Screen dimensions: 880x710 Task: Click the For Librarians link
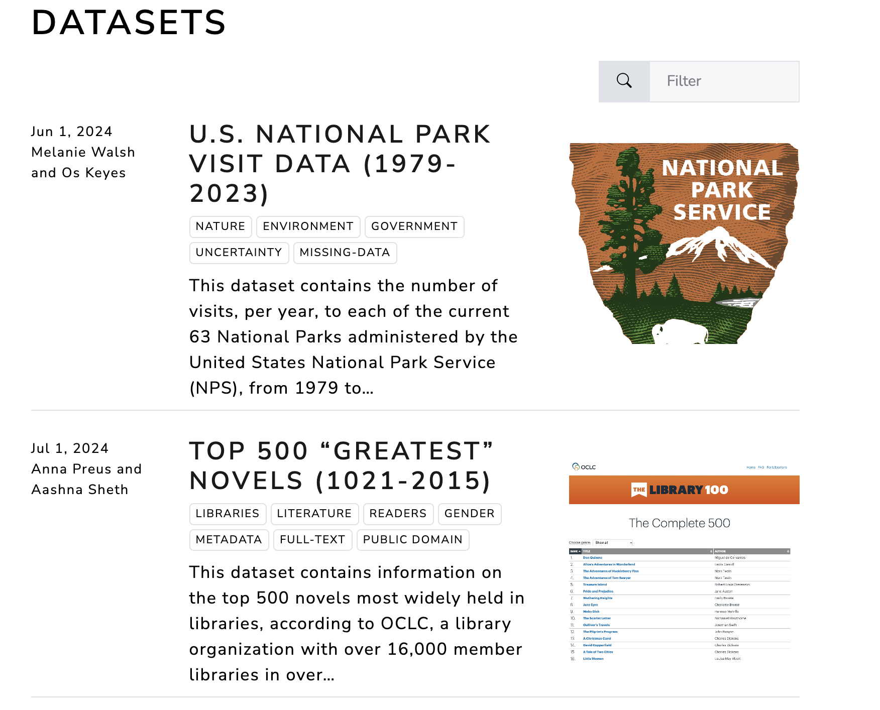point(777,467)
